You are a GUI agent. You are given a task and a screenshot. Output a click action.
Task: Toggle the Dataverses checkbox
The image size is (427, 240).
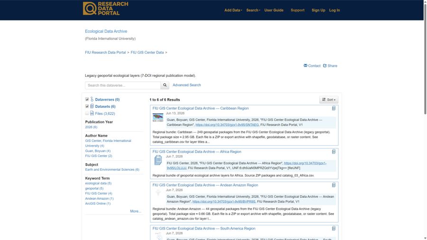pyautogui.click(x=87, y=99)
